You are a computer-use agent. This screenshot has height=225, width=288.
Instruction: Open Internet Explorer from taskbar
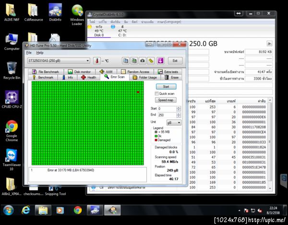pyautogui.click(x=26, y=210)
